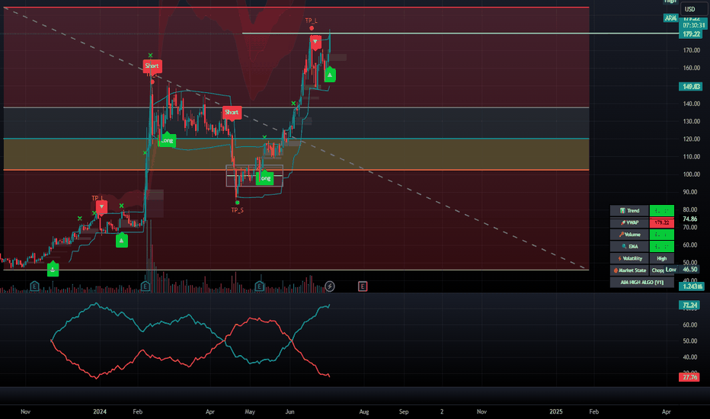Click the red 27.76 oscillator value label

pyautogui.click(x=689, y=377)
